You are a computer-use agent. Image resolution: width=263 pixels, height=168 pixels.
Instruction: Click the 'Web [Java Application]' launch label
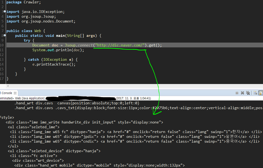tap(30, 98)
